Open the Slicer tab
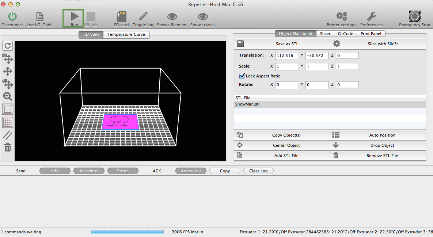The height and width of the screenshot is (237, 433). point(325,34)
